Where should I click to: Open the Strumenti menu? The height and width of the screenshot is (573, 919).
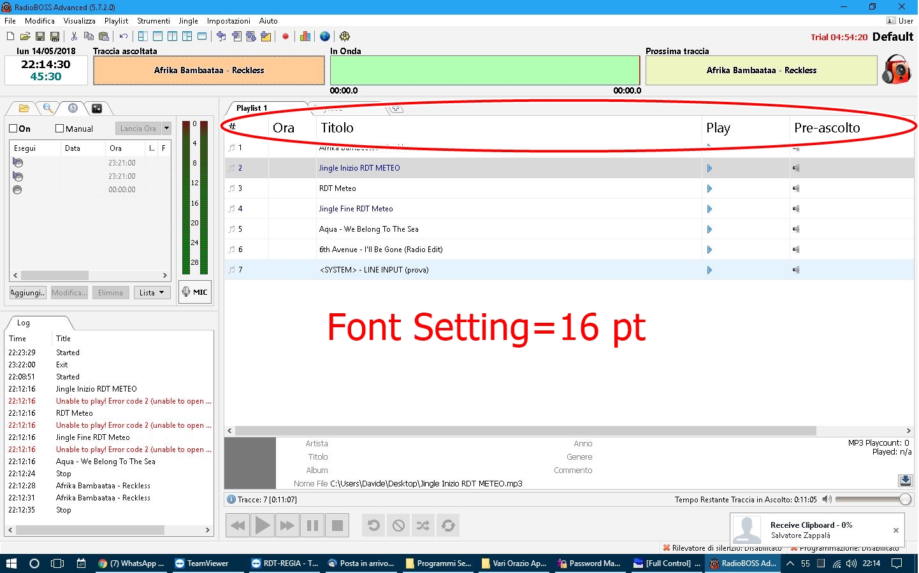coord(154,21)
